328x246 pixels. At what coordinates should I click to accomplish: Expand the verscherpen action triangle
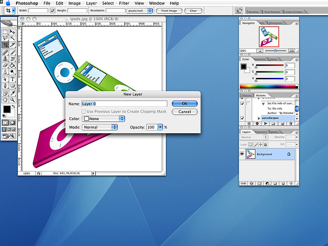pyautogui.click(x=259, y=118)
